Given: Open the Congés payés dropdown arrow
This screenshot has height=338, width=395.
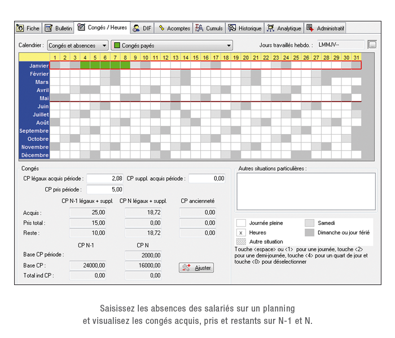Looking at the screenshot, I should pos(229,45).
